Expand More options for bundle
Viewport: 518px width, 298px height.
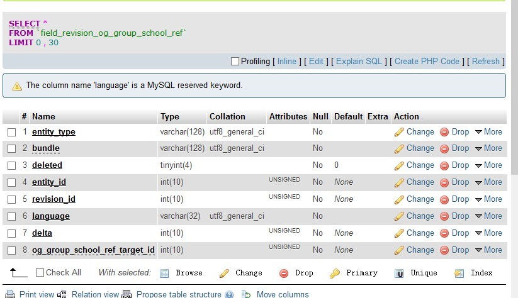pyautogui.click(x=488, y=148)
